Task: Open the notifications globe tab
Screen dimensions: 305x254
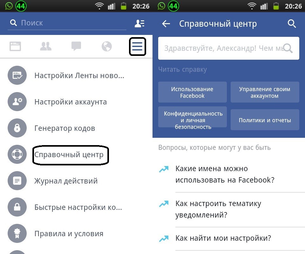Action: coord(107,46)
